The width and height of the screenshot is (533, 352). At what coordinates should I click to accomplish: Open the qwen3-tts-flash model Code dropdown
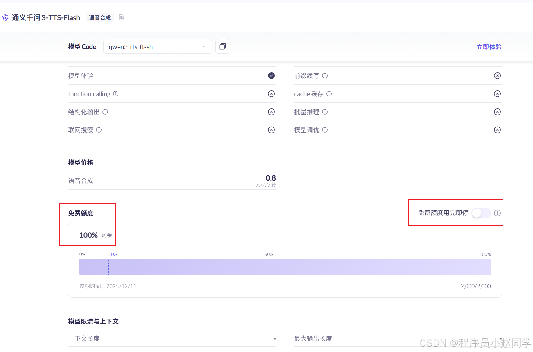click(x=157, y=46)
